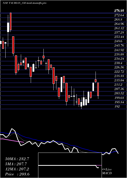Select the 218.88 price axis label

119,76
